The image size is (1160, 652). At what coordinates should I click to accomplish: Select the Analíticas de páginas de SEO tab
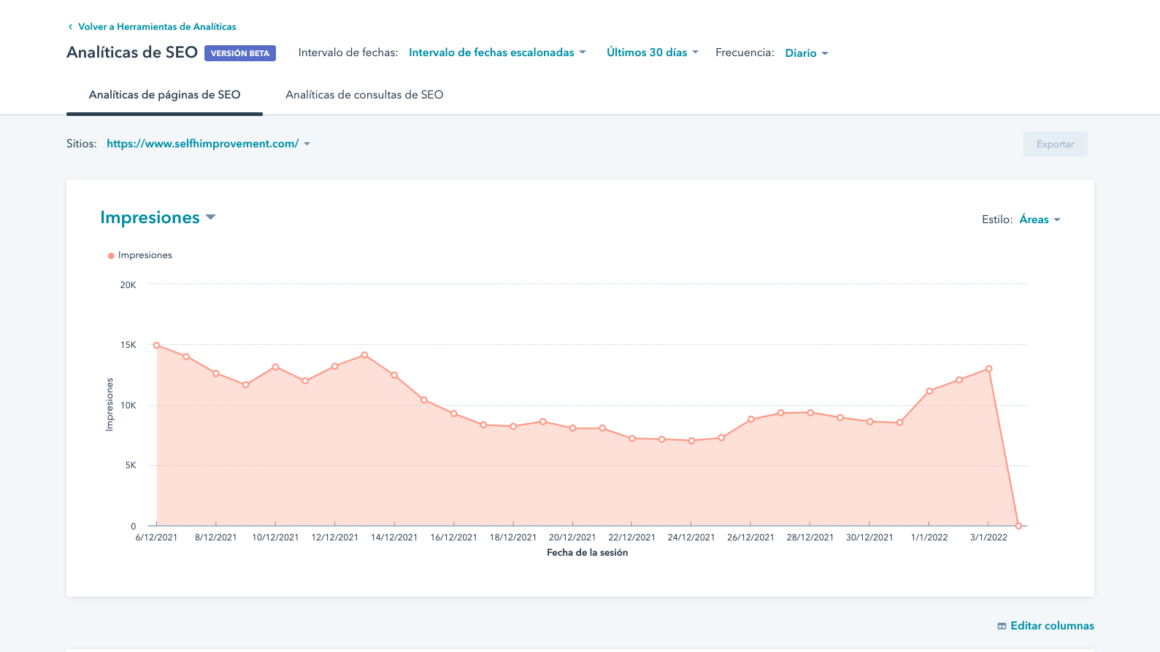(164, 95)
